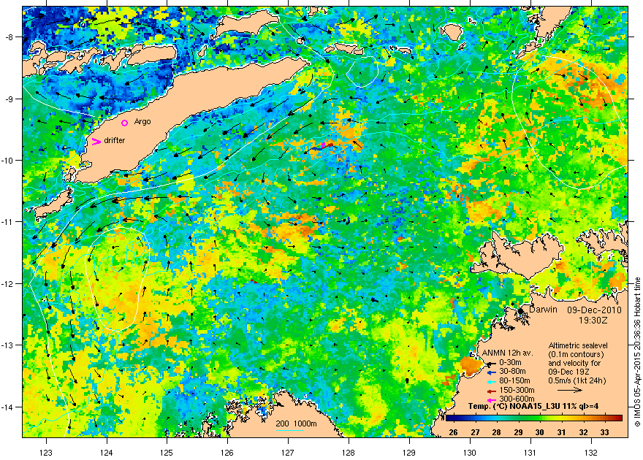Click the dark red end of temperature colorbar
The width and height of the screenshot is (643, 460).
coord(618,418)
